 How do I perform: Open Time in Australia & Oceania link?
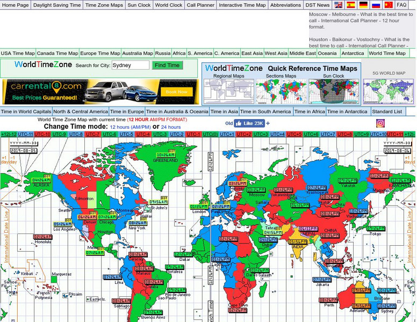177,112
